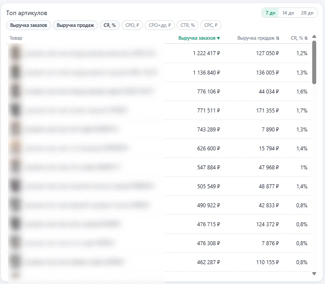Click the 1% CR cell
This screenshot has height=284, width=325.
(304, 167)
